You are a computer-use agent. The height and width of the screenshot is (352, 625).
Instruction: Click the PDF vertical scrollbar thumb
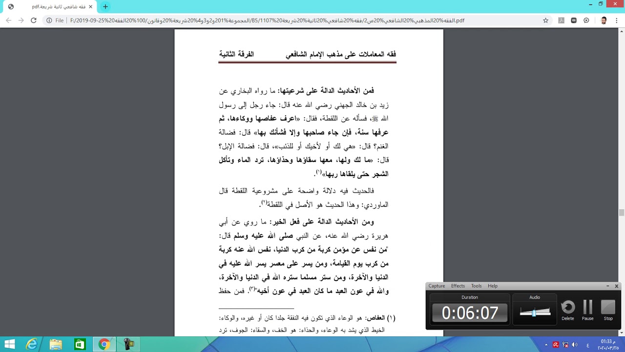(x=621, y=212)
